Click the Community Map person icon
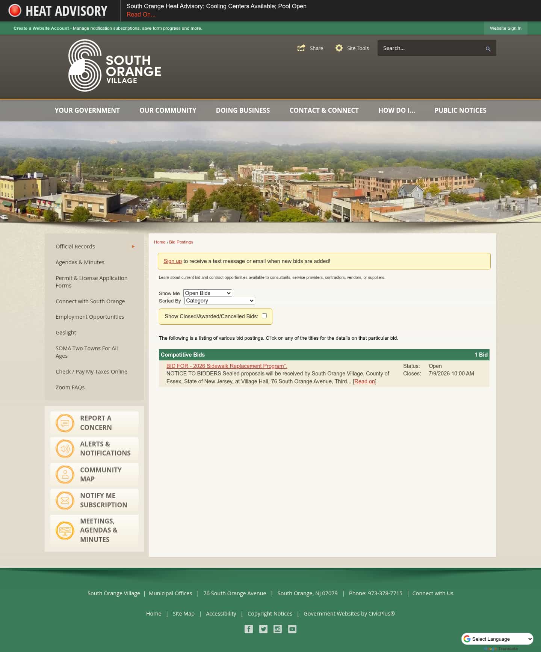This screenshot has width=541, height=652. coord(65,474)
